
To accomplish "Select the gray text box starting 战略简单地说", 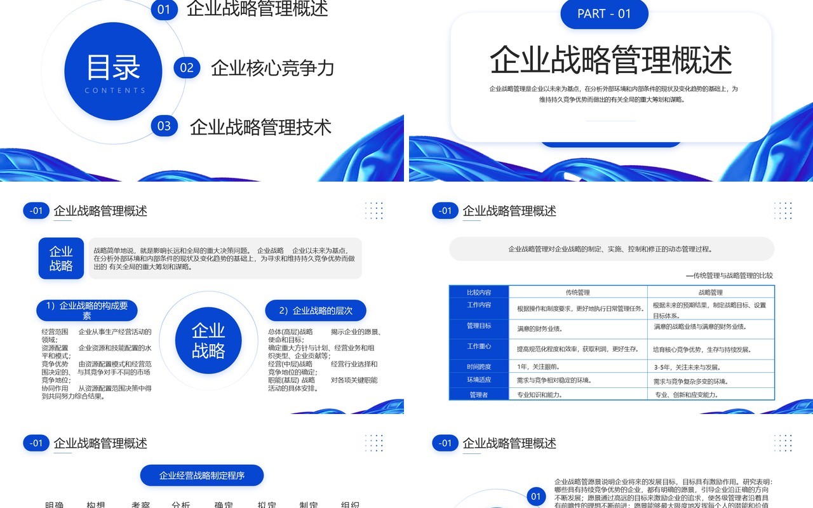I will (x=225, y=258).
